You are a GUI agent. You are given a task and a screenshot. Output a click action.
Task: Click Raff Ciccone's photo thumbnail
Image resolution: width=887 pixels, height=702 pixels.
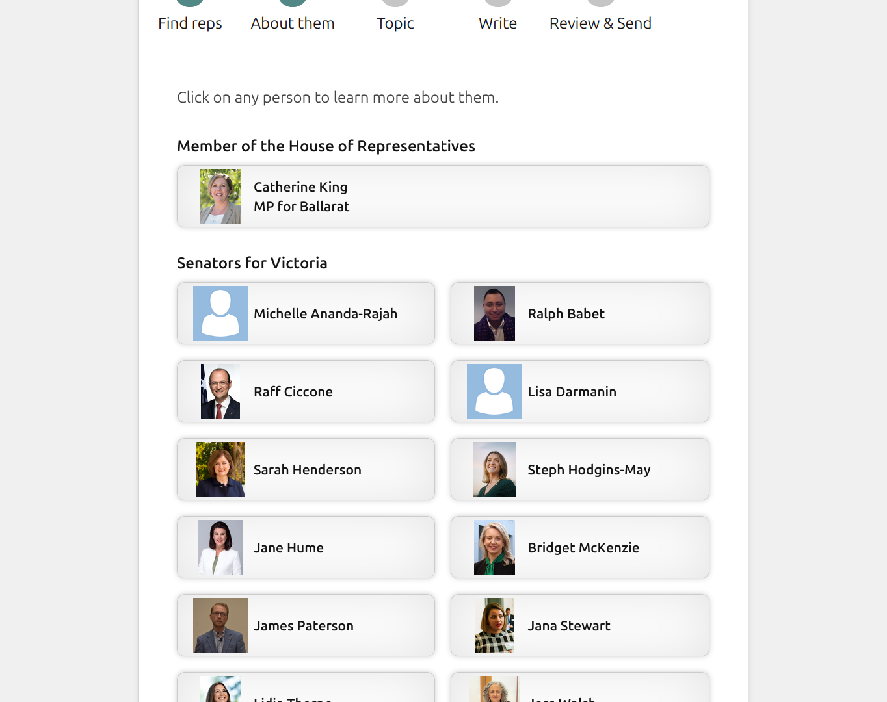[220, 391]
